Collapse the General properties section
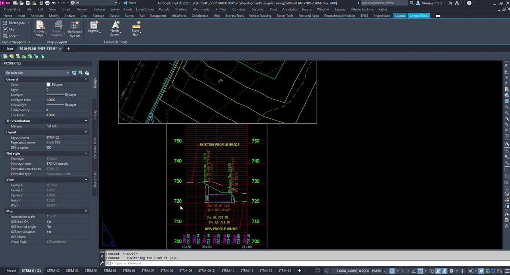The height and width of the screenshot is (275, 510). click(x=86, y=79)
